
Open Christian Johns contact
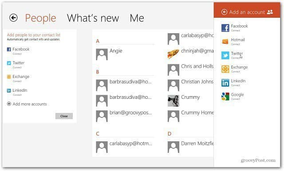point(197,82)
